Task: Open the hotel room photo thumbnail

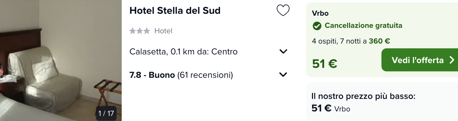Action: pyautogui.click(x=61, y=60)
